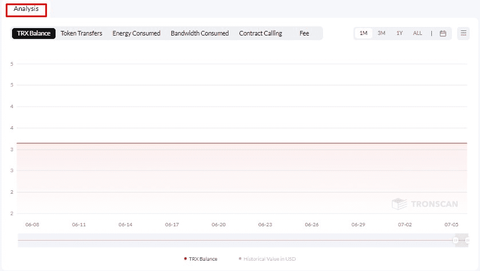Open the calendar date picker
Image resolution: width=480 pixels, height=271 pixels.
click(443, 33)
